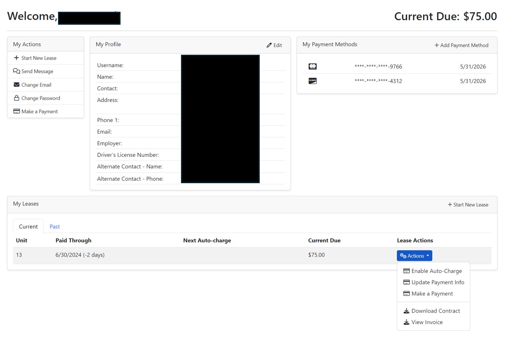Click the credit card icon beside Make a Payment in My Actions
This screenshot has height=338, width=517.
(x=16, y=111)
